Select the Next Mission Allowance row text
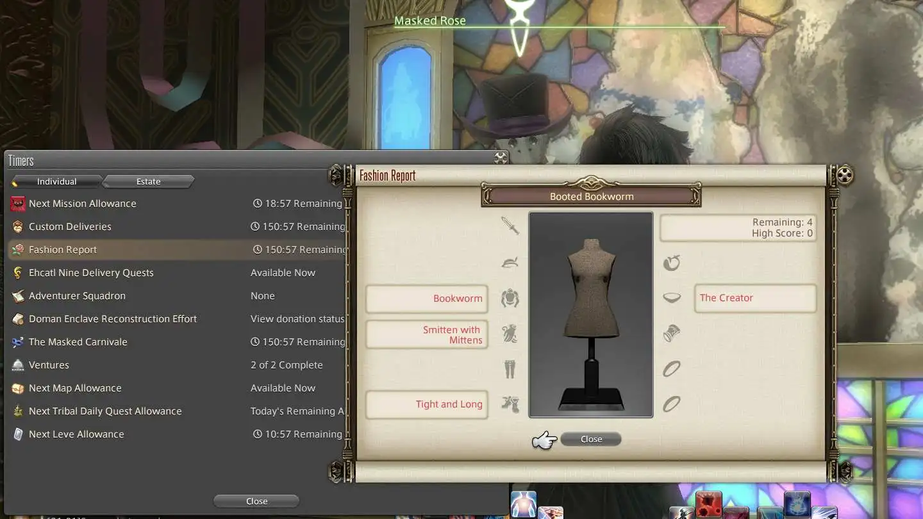The width and height of the screenshot is (923, 519). 83,204
